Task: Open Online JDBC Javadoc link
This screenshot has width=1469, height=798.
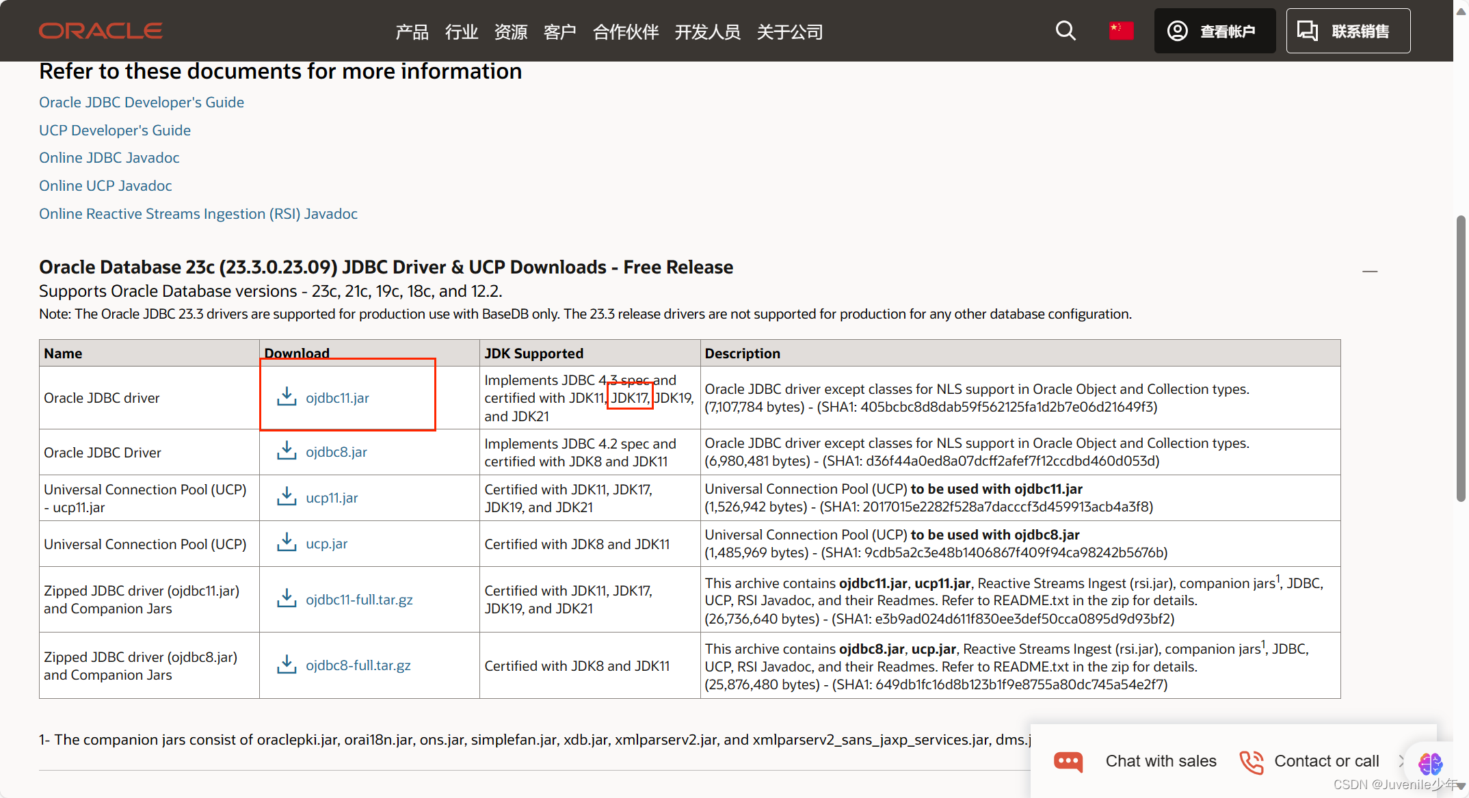Action: (x=109, y=158)
